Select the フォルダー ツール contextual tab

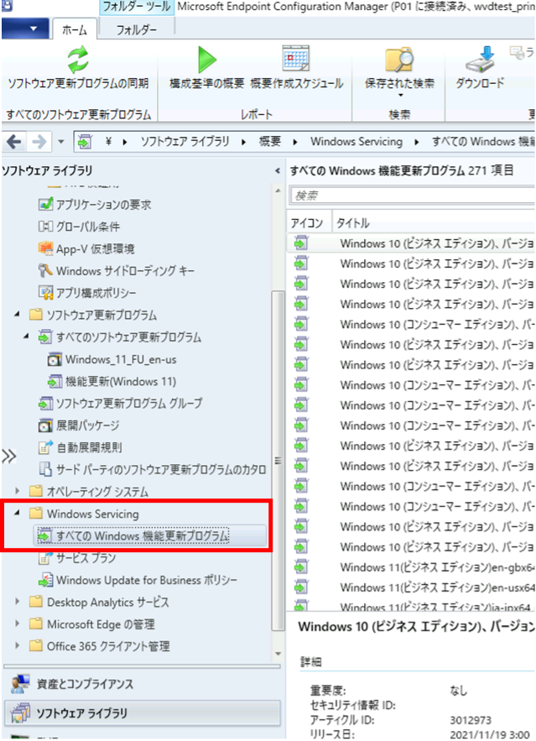tap(137, 7)
